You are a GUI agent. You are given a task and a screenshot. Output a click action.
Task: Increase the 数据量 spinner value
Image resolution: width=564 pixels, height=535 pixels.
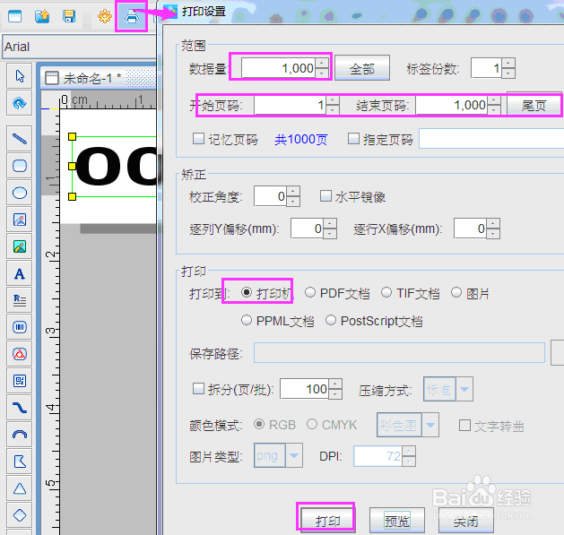point(322,64)
